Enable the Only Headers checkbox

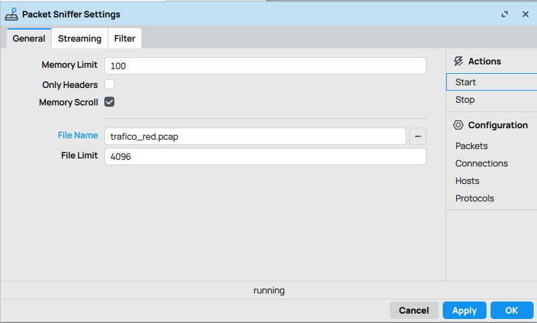pos(109,85)
